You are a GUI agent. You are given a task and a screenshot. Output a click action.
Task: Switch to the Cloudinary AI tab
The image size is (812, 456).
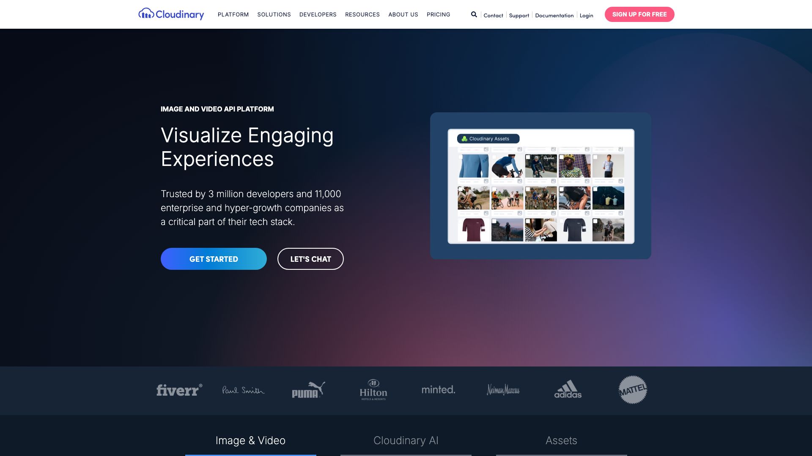coord(406,440)
